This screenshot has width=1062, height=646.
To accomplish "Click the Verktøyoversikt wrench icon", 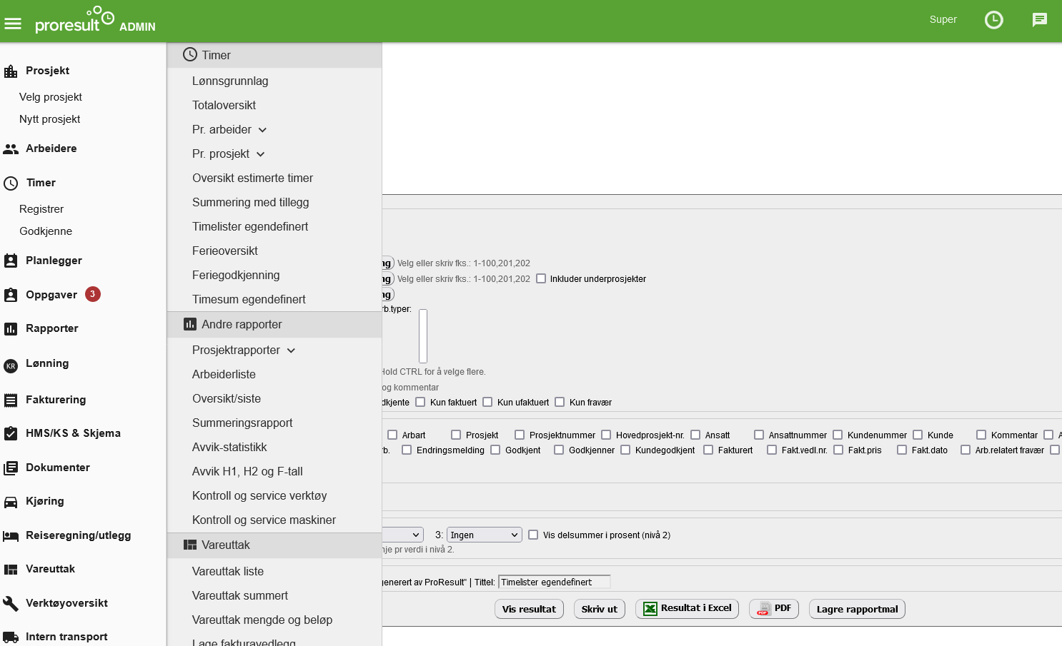I will click(x=11, y=603).
